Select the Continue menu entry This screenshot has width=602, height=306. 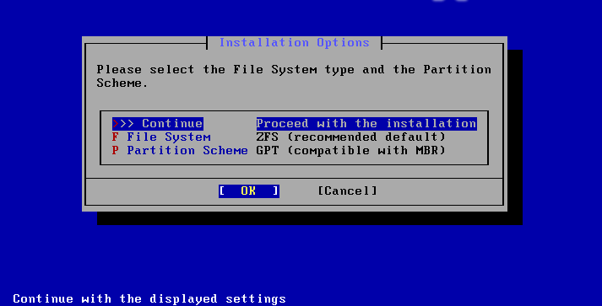(x=157, y=123)
